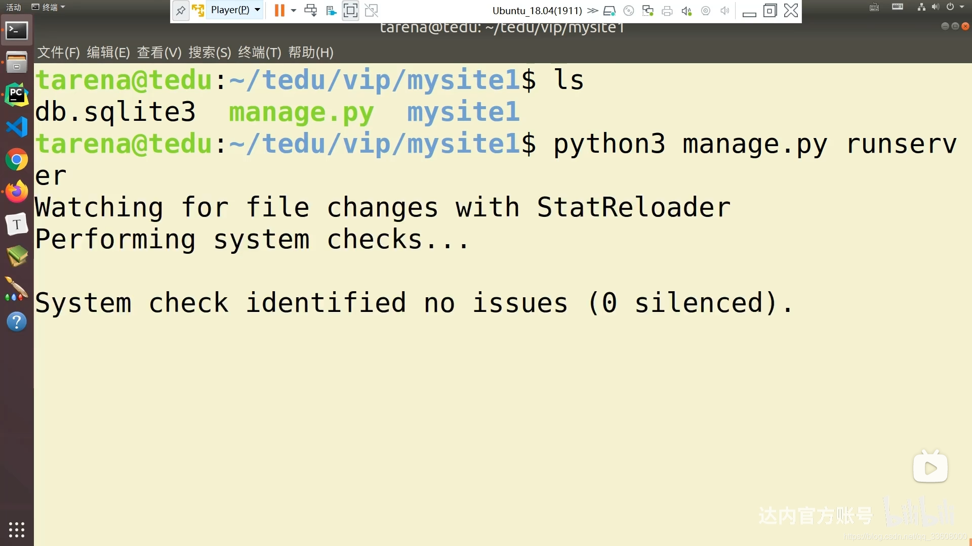Click manage.py in the ls output
The image size is (972, 546).
[x=301, y=112]
